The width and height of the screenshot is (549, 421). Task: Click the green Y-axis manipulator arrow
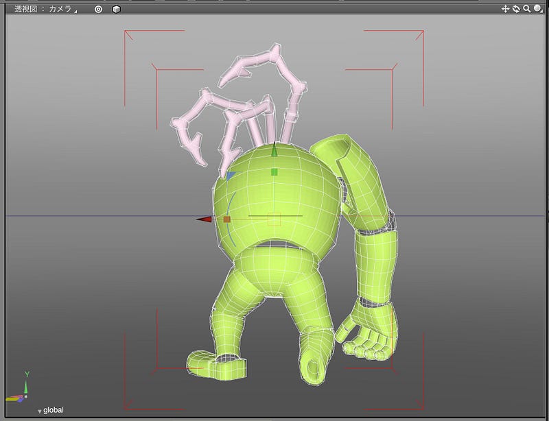point(274,149)
